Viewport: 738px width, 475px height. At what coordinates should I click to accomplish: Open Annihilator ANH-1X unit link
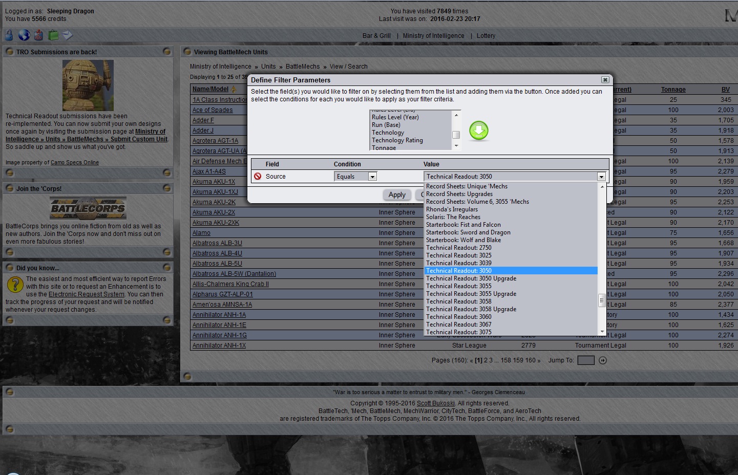pyautogui.click(x=219, y=346)
